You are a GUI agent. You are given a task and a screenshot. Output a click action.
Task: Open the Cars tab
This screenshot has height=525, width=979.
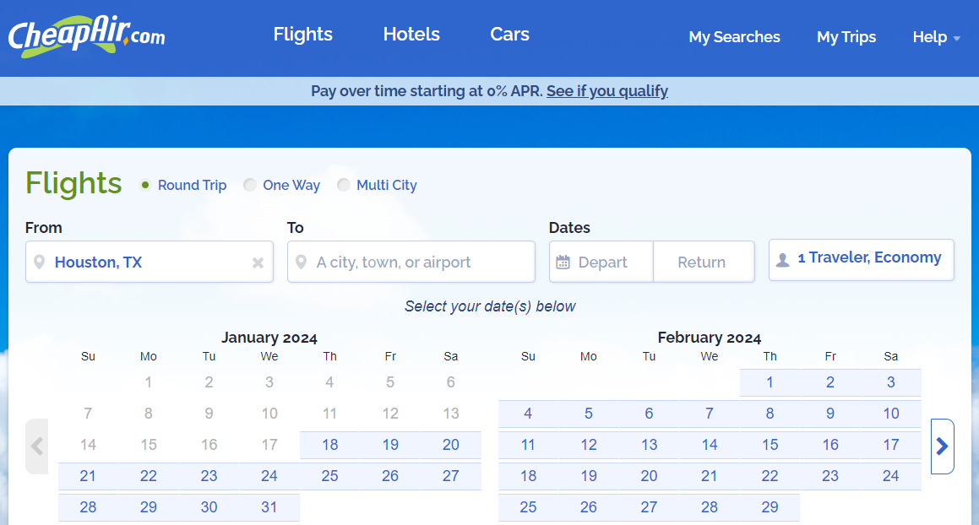[509, 35]
